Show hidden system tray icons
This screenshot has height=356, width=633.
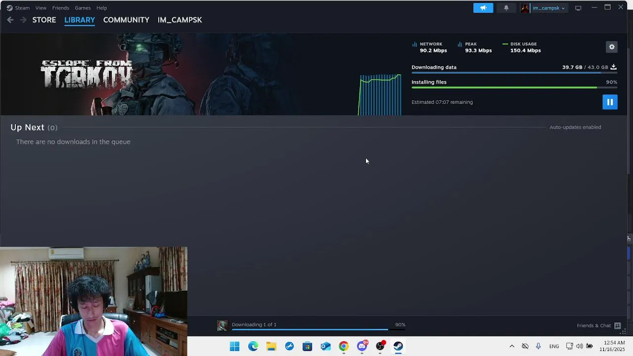click(x=512, y=346)
